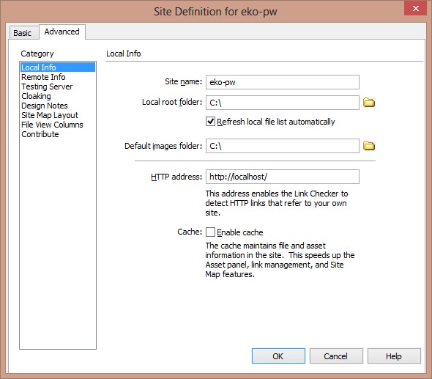Select the Advanced tab
Viewport: 432px width, 379px height.
tap(62, 32)
